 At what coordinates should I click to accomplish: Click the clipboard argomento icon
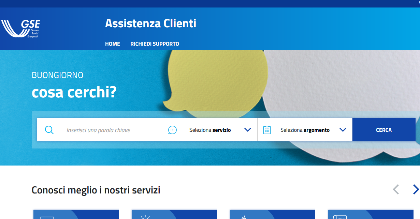click(267, 130)
